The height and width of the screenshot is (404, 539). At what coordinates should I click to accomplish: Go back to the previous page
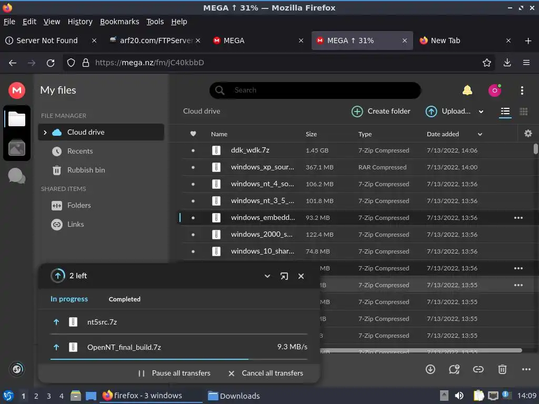pyautogui.click(x=13, y=63)
